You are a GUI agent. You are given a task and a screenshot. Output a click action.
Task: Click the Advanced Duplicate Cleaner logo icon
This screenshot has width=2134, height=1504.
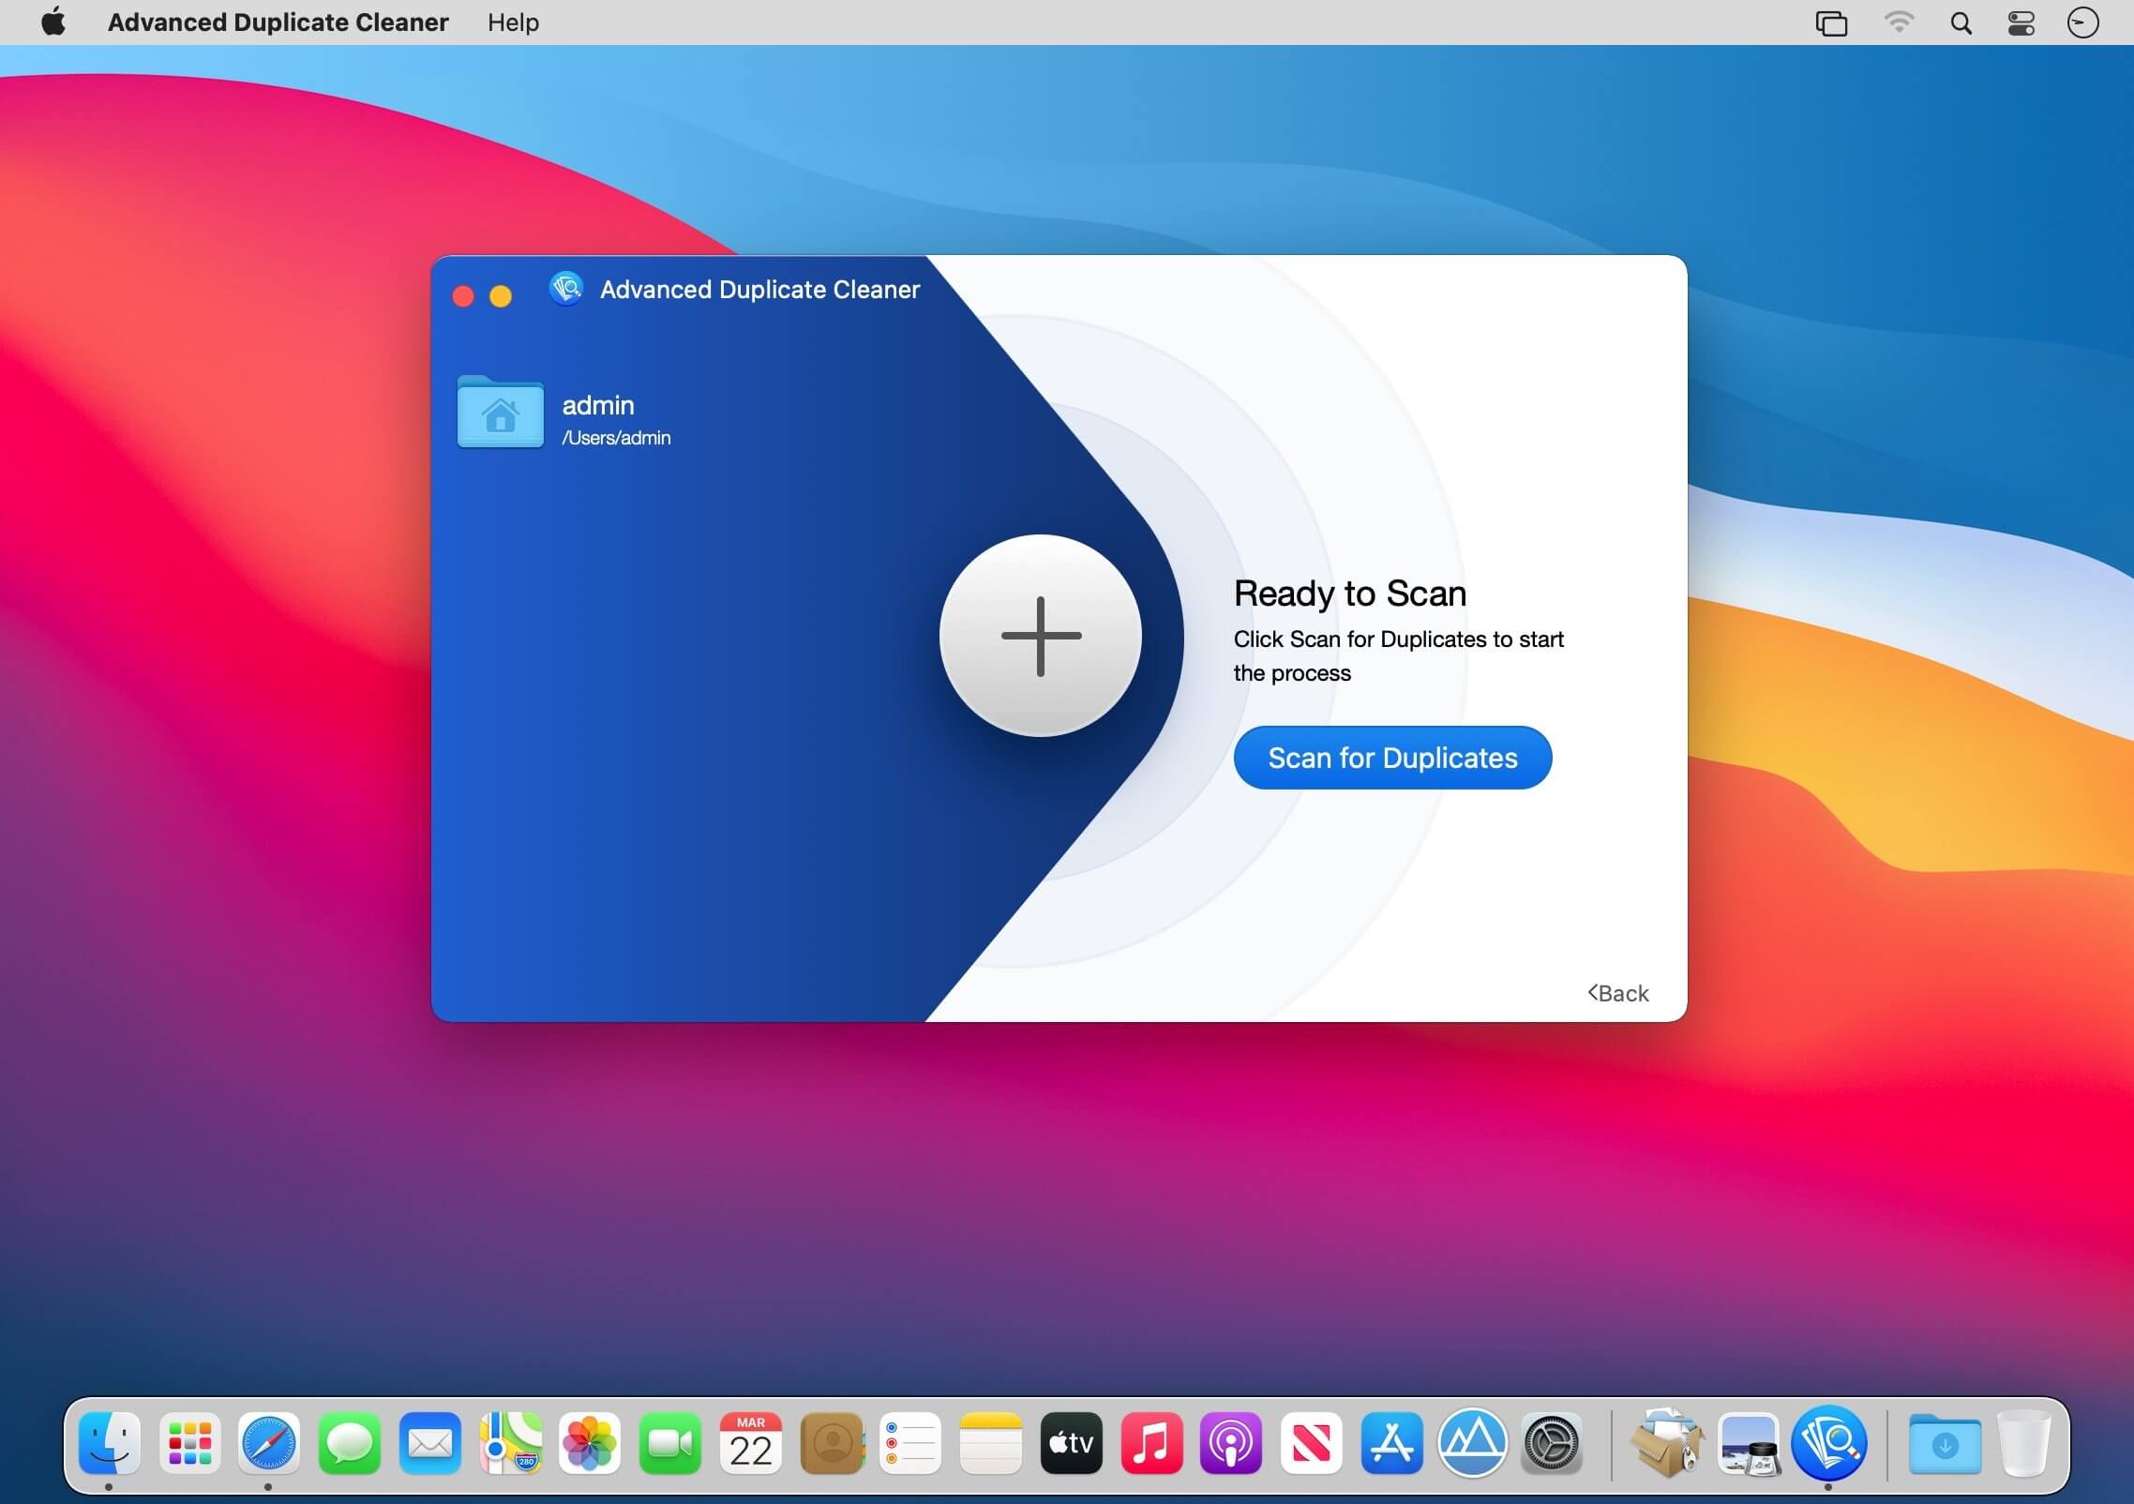click(566, 289)
